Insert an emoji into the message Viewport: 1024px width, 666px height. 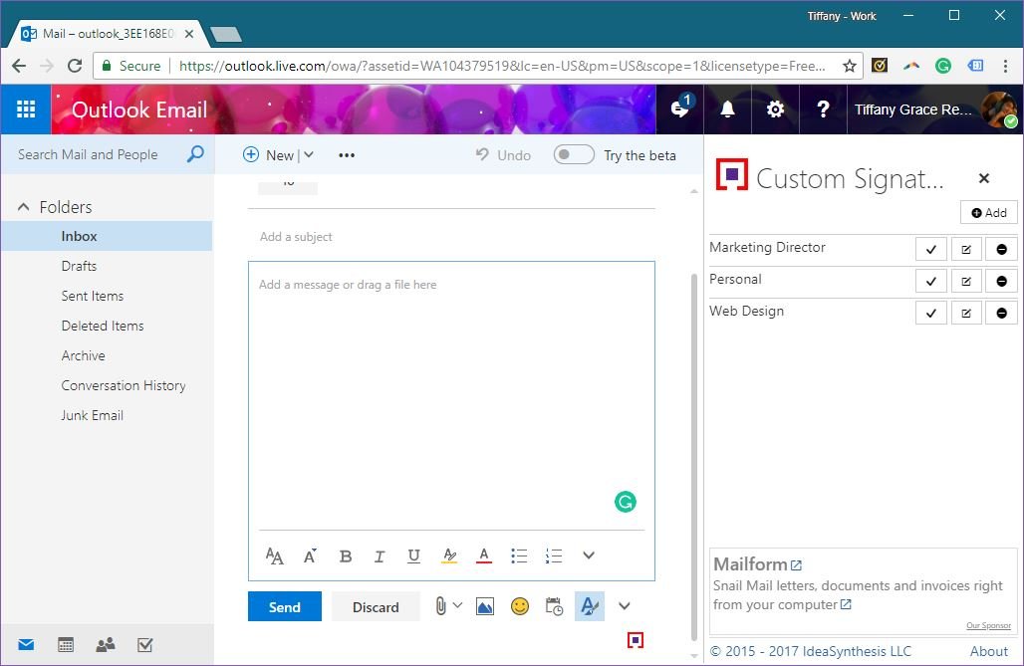pos(520,606)
